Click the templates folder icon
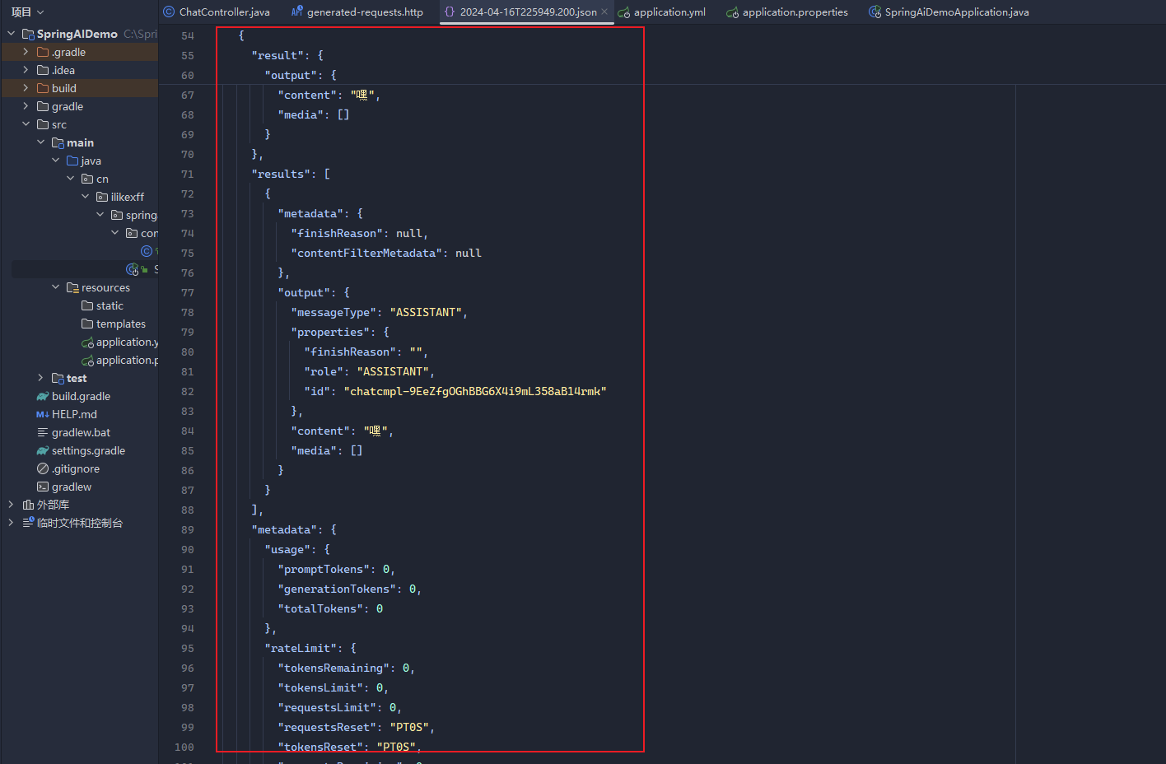Viewport: 1166px width, 764px height. (87, 324)
